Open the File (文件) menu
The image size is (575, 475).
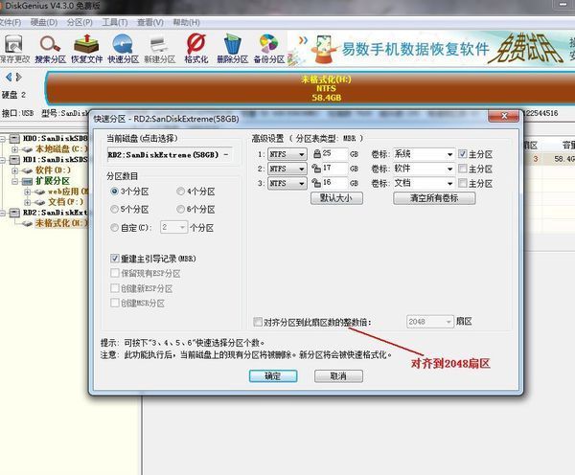pyautogui.click(x=10, y=22)
